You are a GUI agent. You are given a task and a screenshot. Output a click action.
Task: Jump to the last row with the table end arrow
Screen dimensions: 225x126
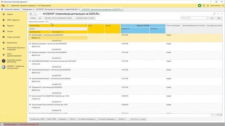coord(221,115)
